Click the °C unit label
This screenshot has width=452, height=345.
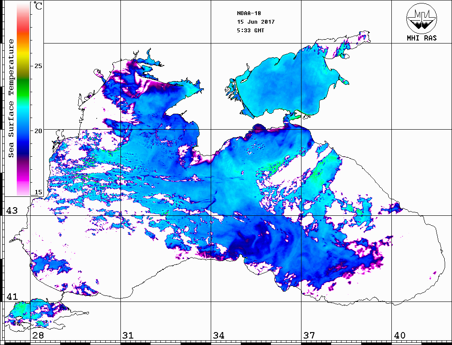pos(38,6)
